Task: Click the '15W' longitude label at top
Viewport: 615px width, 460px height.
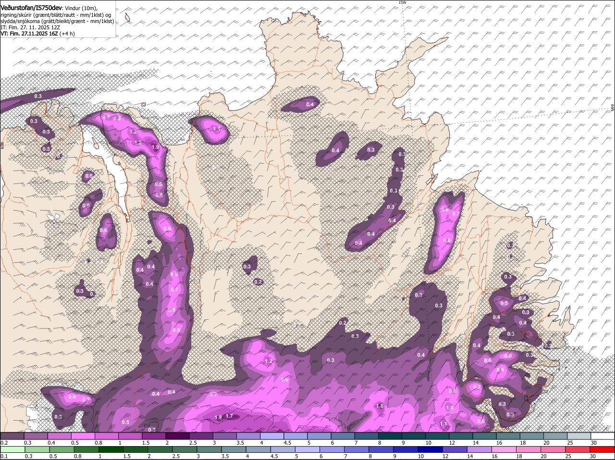Action: click(x=402, y=2)
